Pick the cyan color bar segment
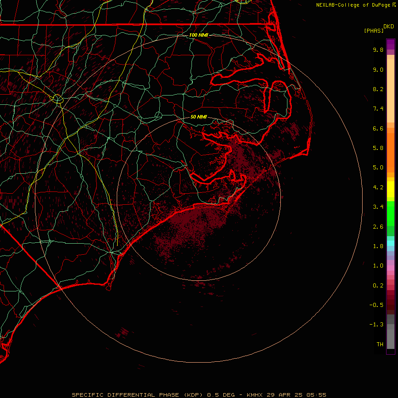398x398 pixels. 390,243
